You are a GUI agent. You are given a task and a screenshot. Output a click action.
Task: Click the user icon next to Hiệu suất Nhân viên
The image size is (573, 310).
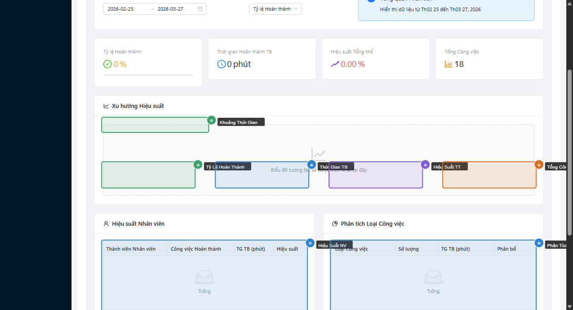point(106,224)
